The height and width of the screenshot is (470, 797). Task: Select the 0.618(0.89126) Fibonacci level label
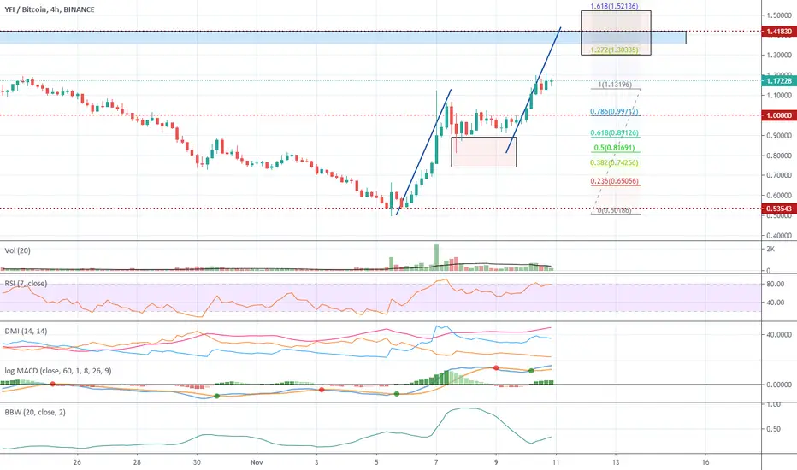tap(615, 132)
